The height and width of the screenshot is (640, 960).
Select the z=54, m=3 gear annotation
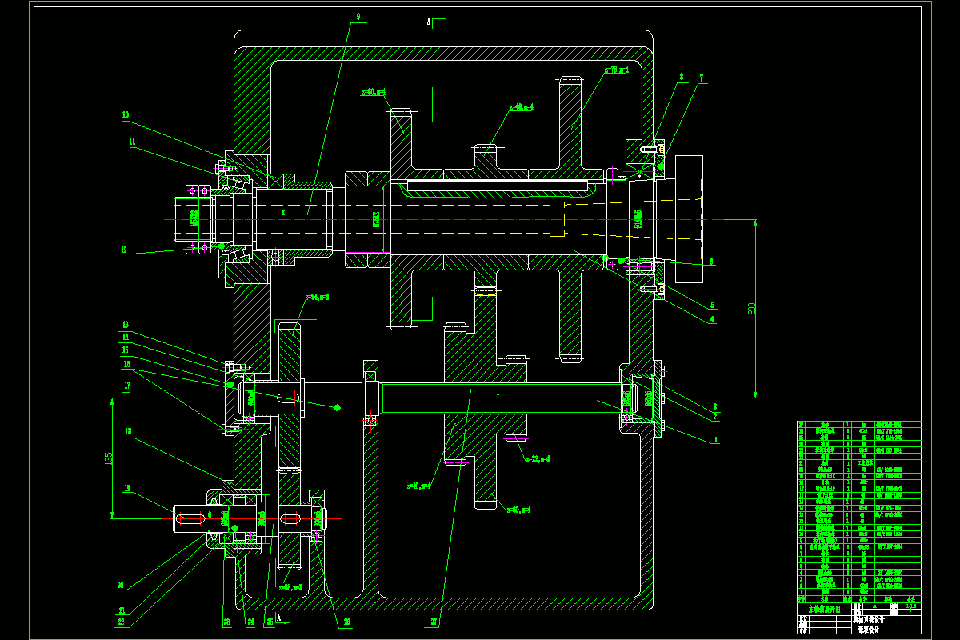pyautogui.click(x=318, y=297)
